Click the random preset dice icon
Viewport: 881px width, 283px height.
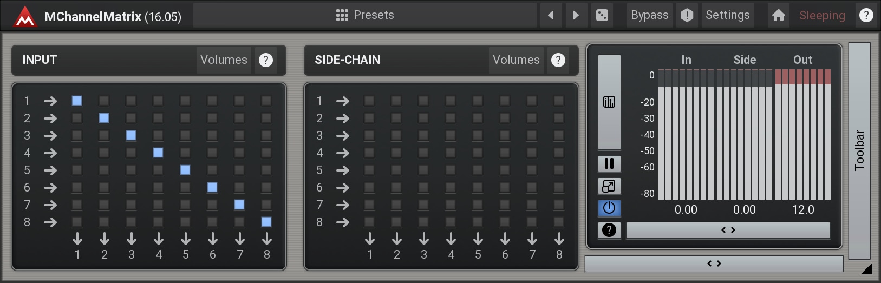pyautogui.click(x=602, y=15)
